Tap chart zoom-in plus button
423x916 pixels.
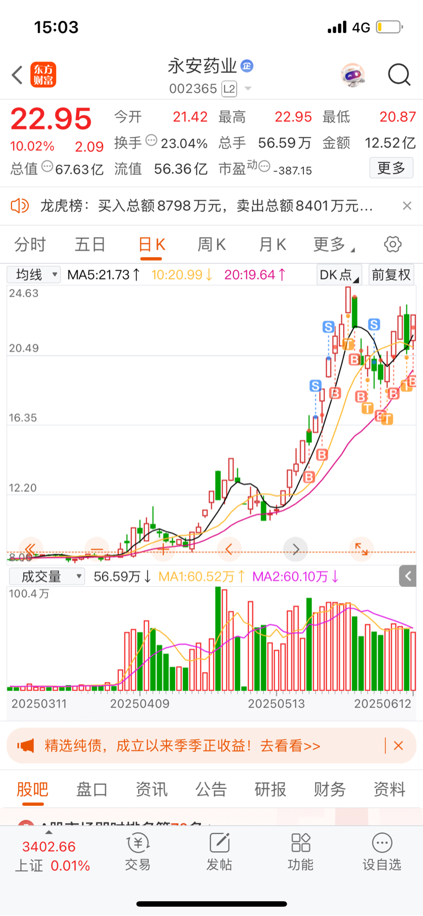pos(164,549)
